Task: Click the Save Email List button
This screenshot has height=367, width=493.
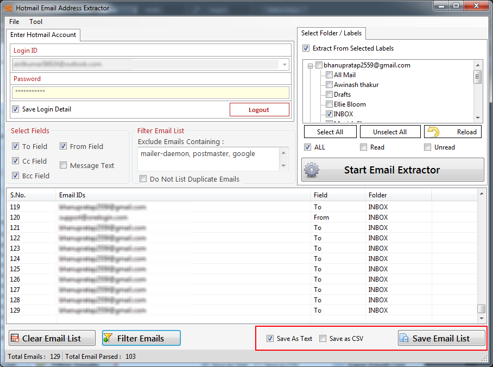Action: 441,338
